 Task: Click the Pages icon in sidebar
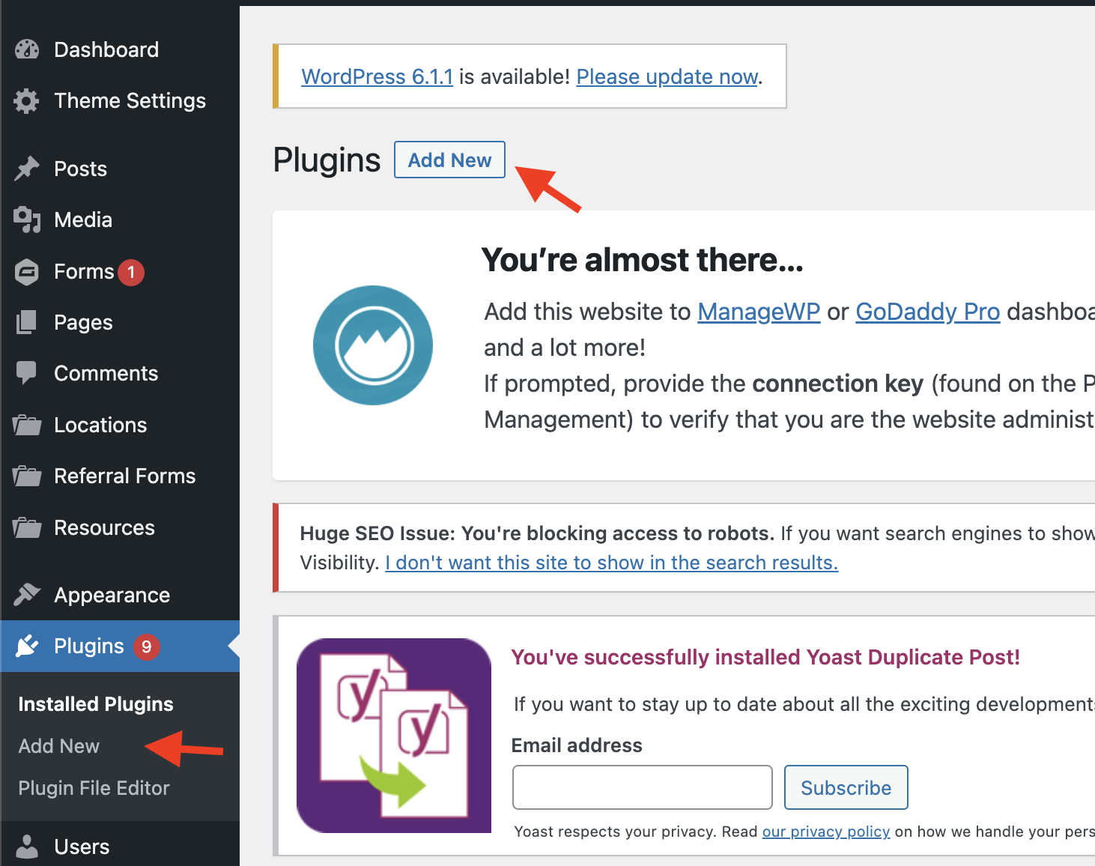pos(27,323)
